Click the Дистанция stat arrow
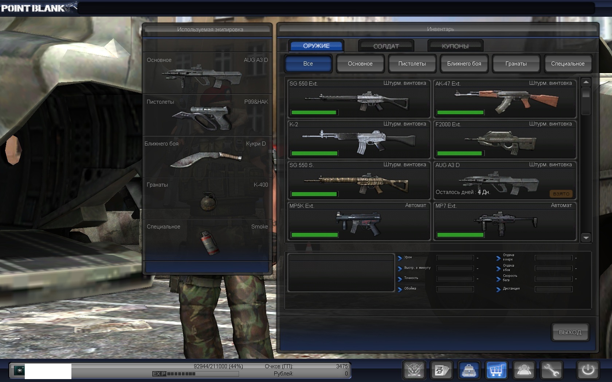Image resolution: width=612 pixels, height=382 pixels. (x=498, y=290)
